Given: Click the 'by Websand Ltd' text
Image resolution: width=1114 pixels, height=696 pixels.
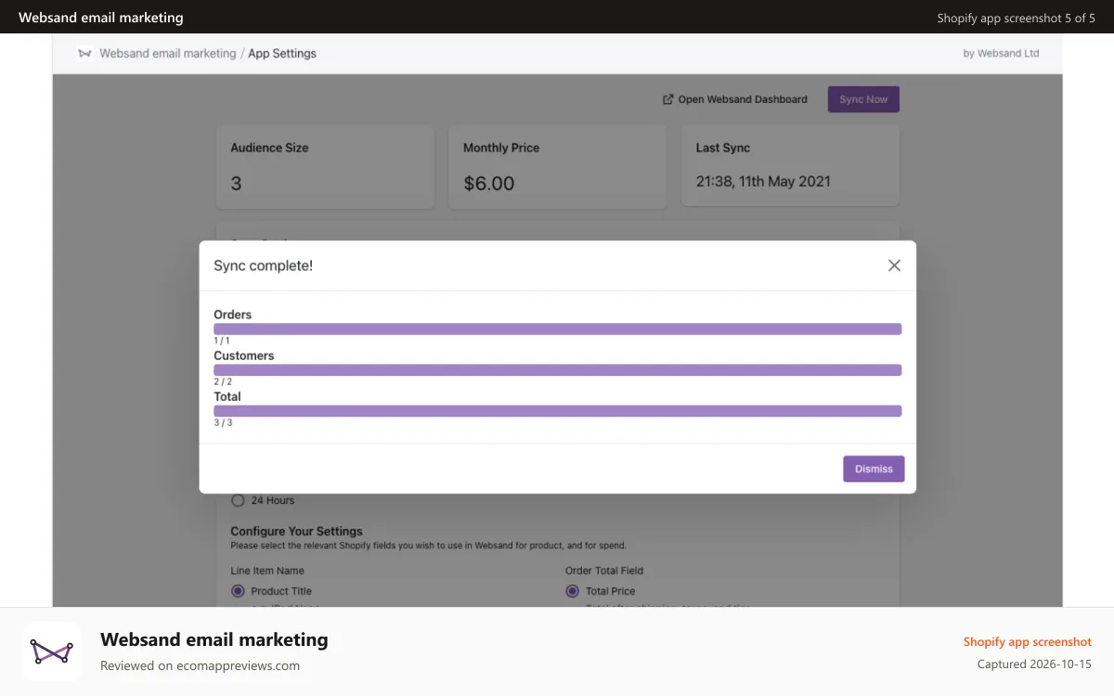Looking at the screenshot, I should click(1001, 54).
